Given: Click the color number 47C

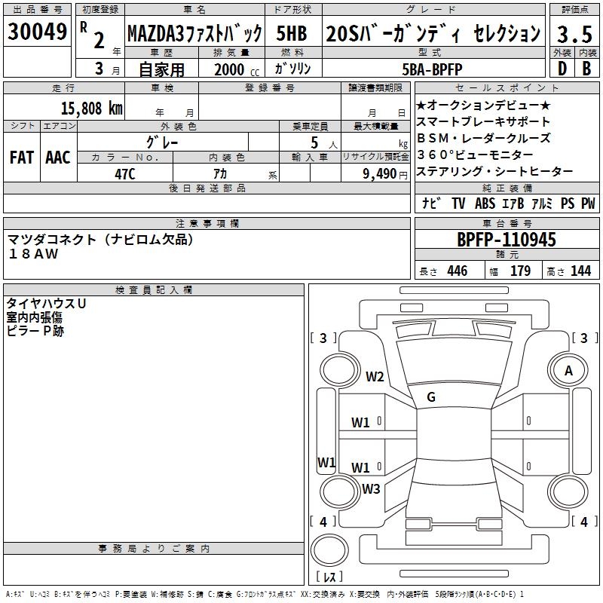Looking at the screenshot, I should (x=125, y=174).
